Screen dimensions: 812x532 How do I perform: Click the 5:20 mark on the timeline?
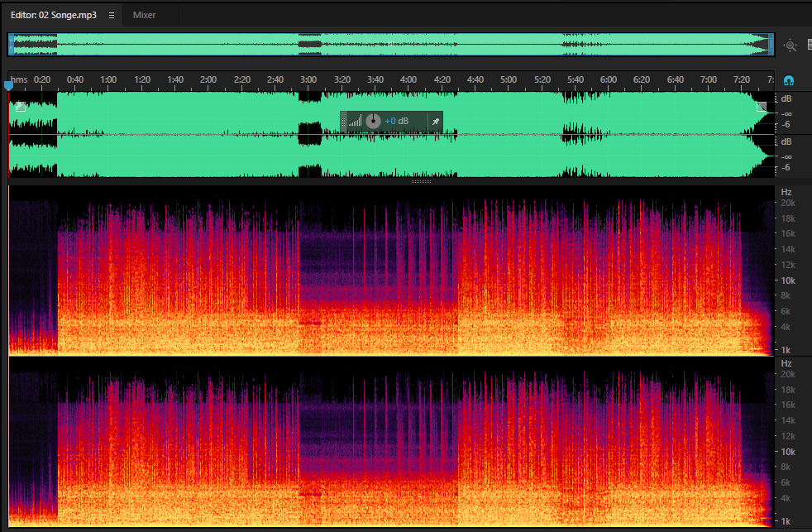(x=542, y=79)
